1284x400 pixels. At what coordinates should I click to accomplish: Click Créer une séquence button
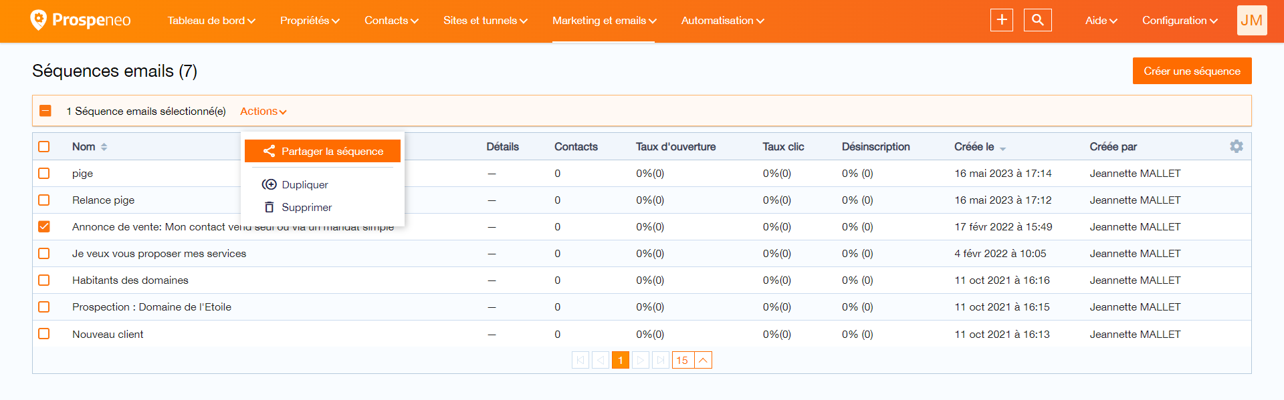pos(1192,71)
